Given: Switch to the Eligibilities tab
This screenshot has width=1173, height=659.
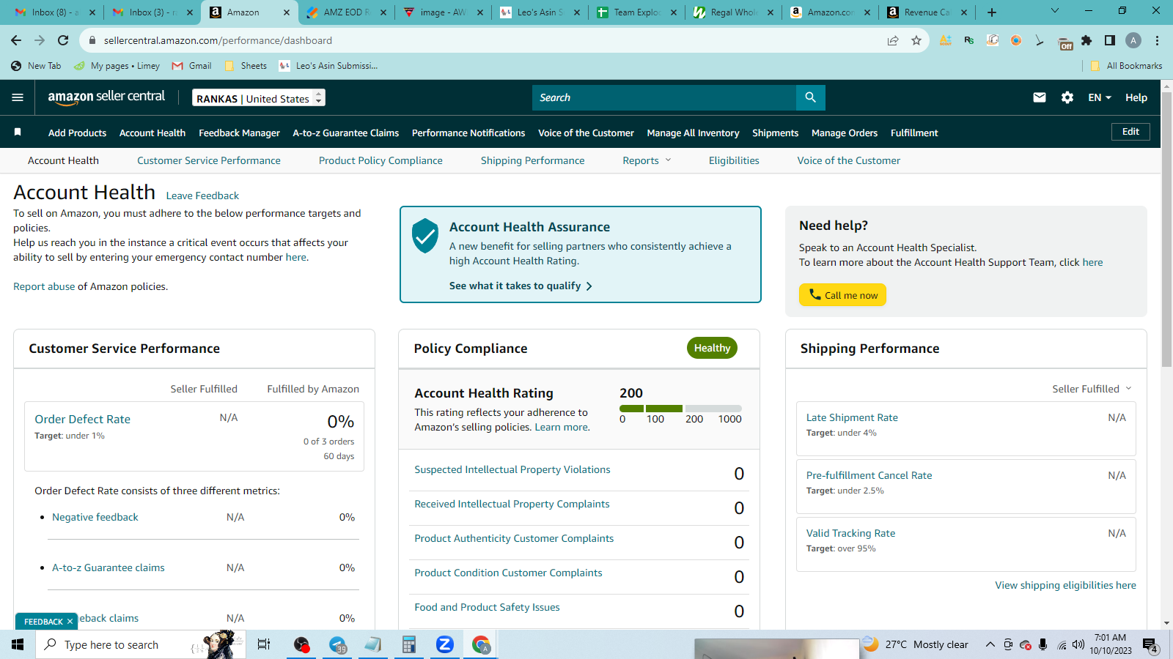Looking at the screenshot, I should tap(734, 160).
